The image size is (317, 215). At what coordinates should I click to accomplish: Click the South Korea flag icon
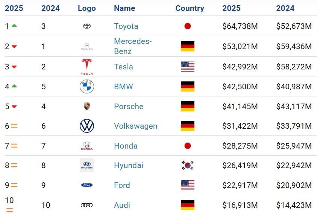tap(187, 165)
